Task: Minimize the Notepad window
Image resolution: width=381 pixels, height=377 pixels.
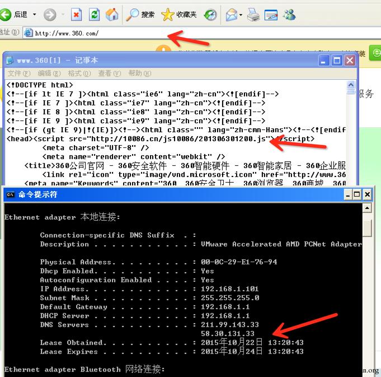Action: (324, 60)
